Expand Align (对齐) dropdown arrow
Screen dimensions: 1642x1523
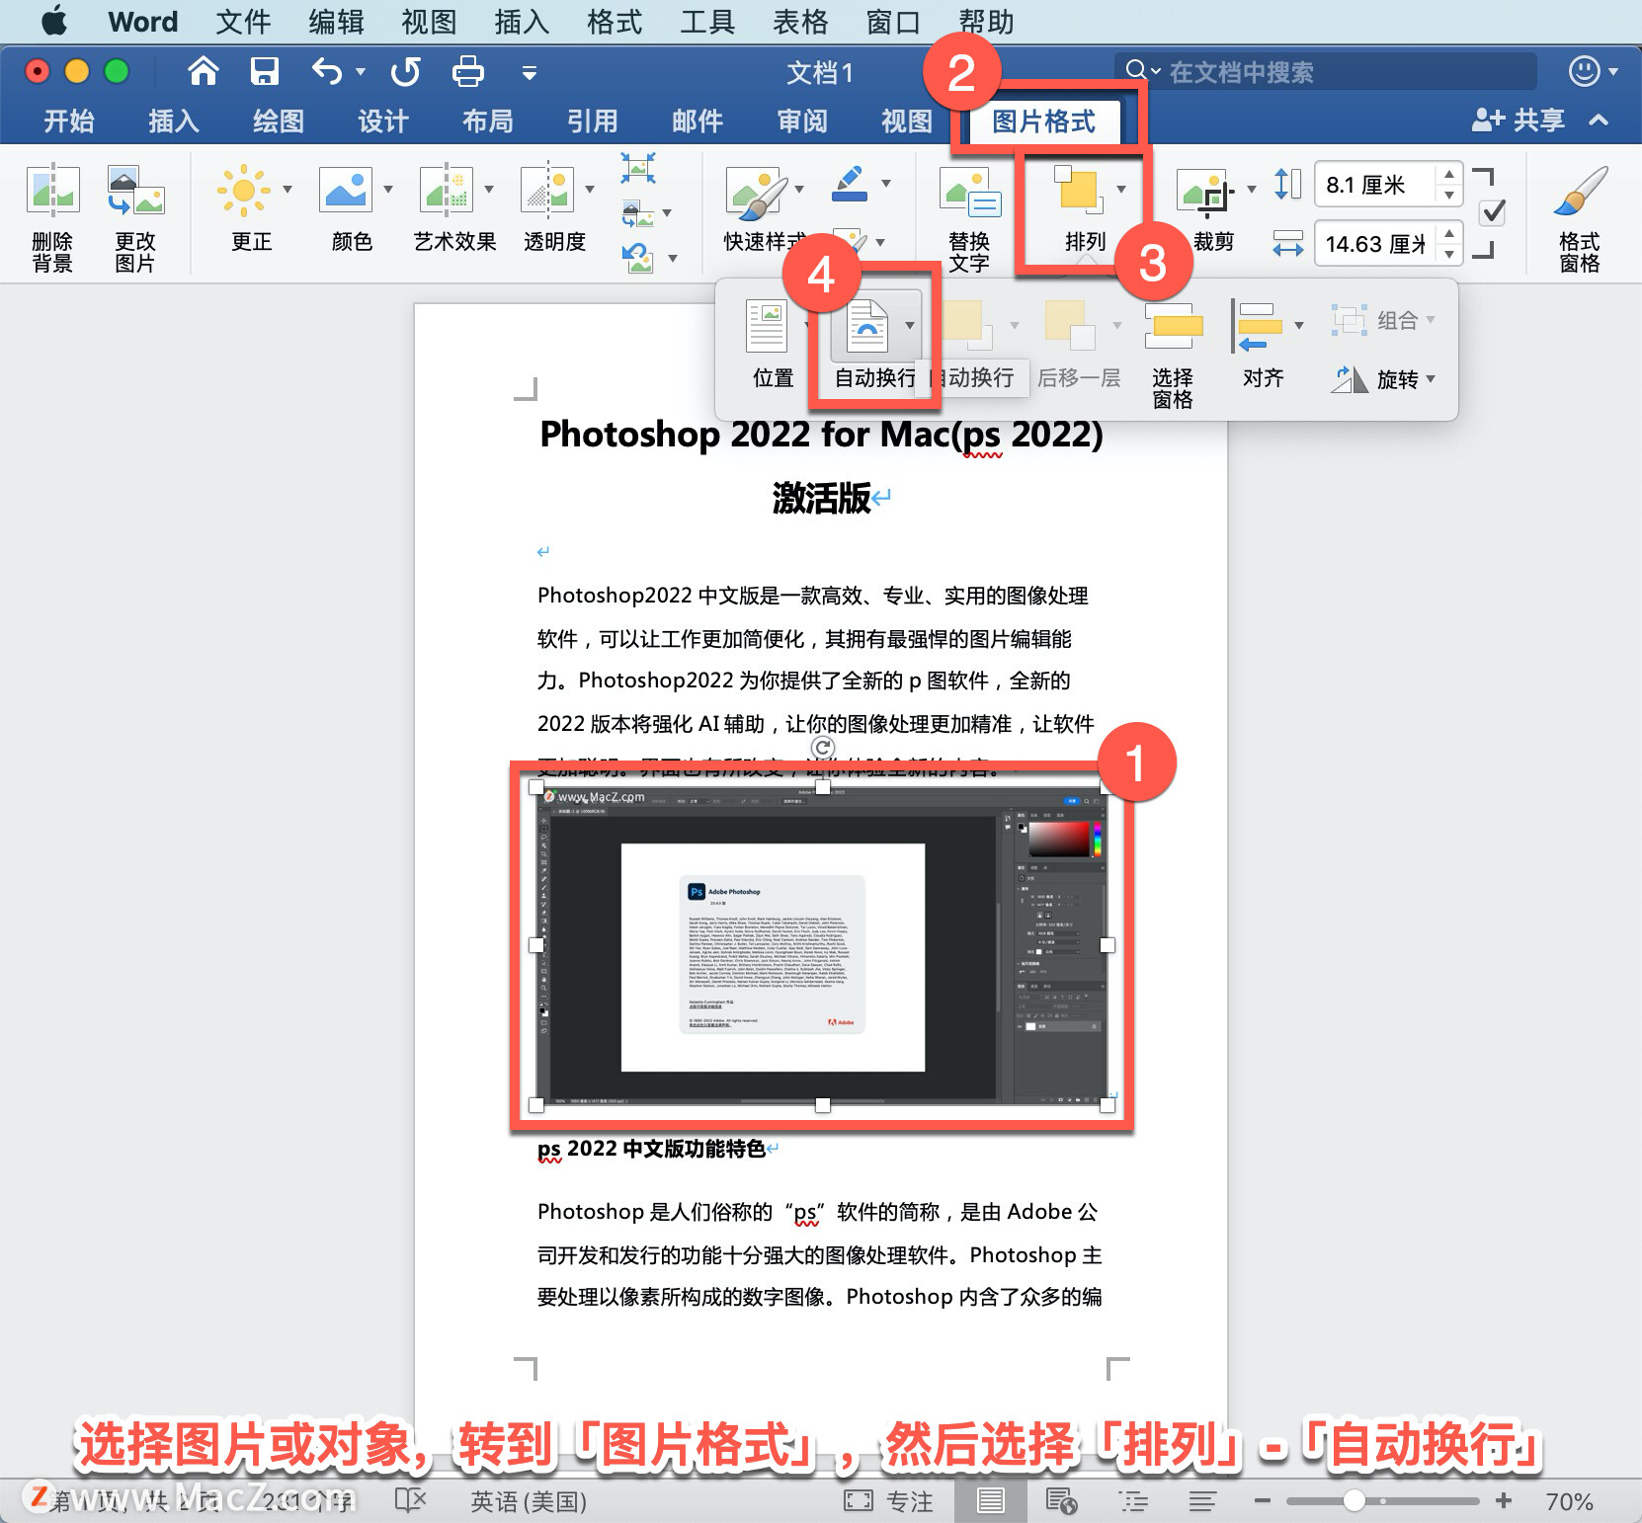click(1299, 325)
